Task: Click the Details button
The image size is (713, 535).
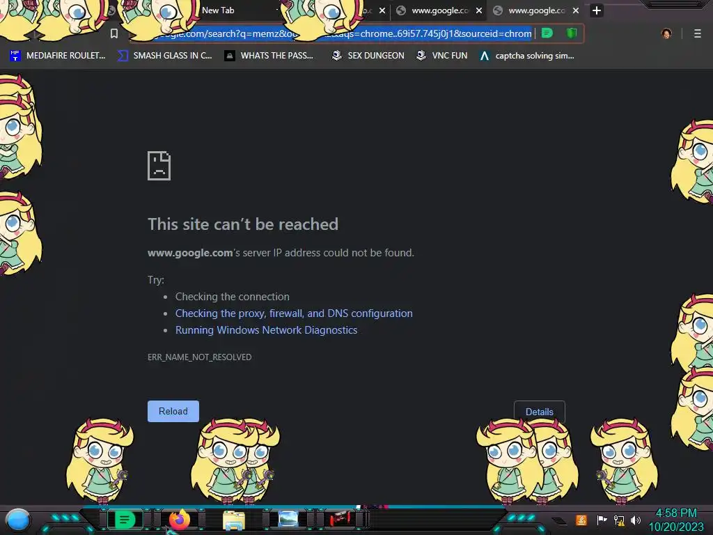Action: pyautogui.click(x=540, y=412)
